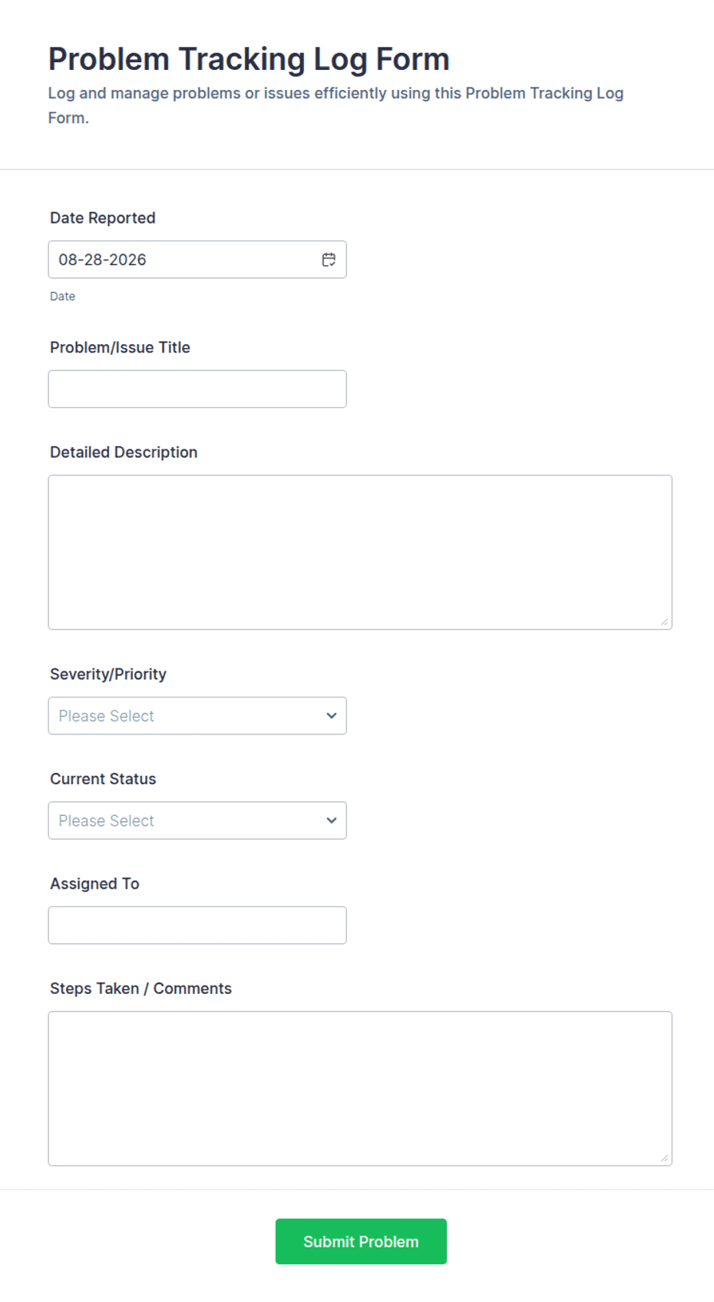Open the calendar picker icon

[329, 260]
